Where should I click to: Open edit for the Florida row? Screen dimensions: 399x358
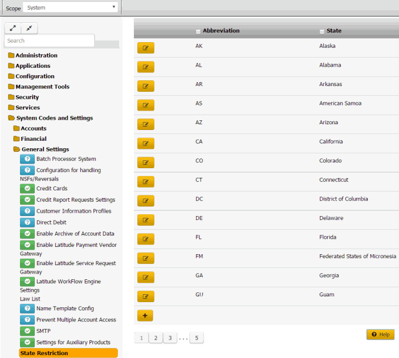pos(145,239)
